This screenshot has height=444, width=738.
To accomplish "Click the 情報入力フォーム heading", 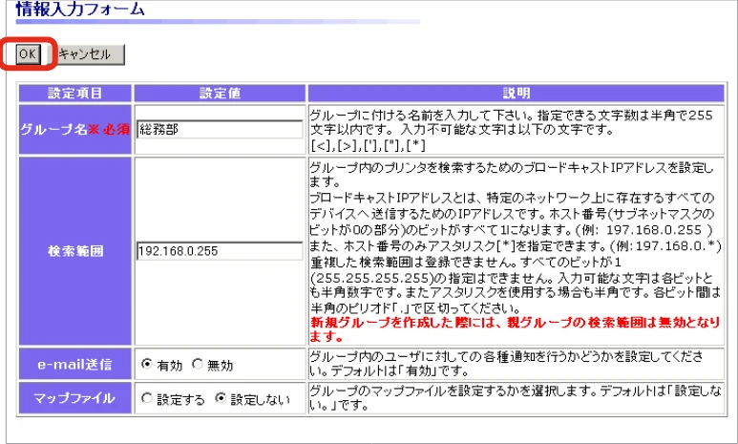I will 80,10.
